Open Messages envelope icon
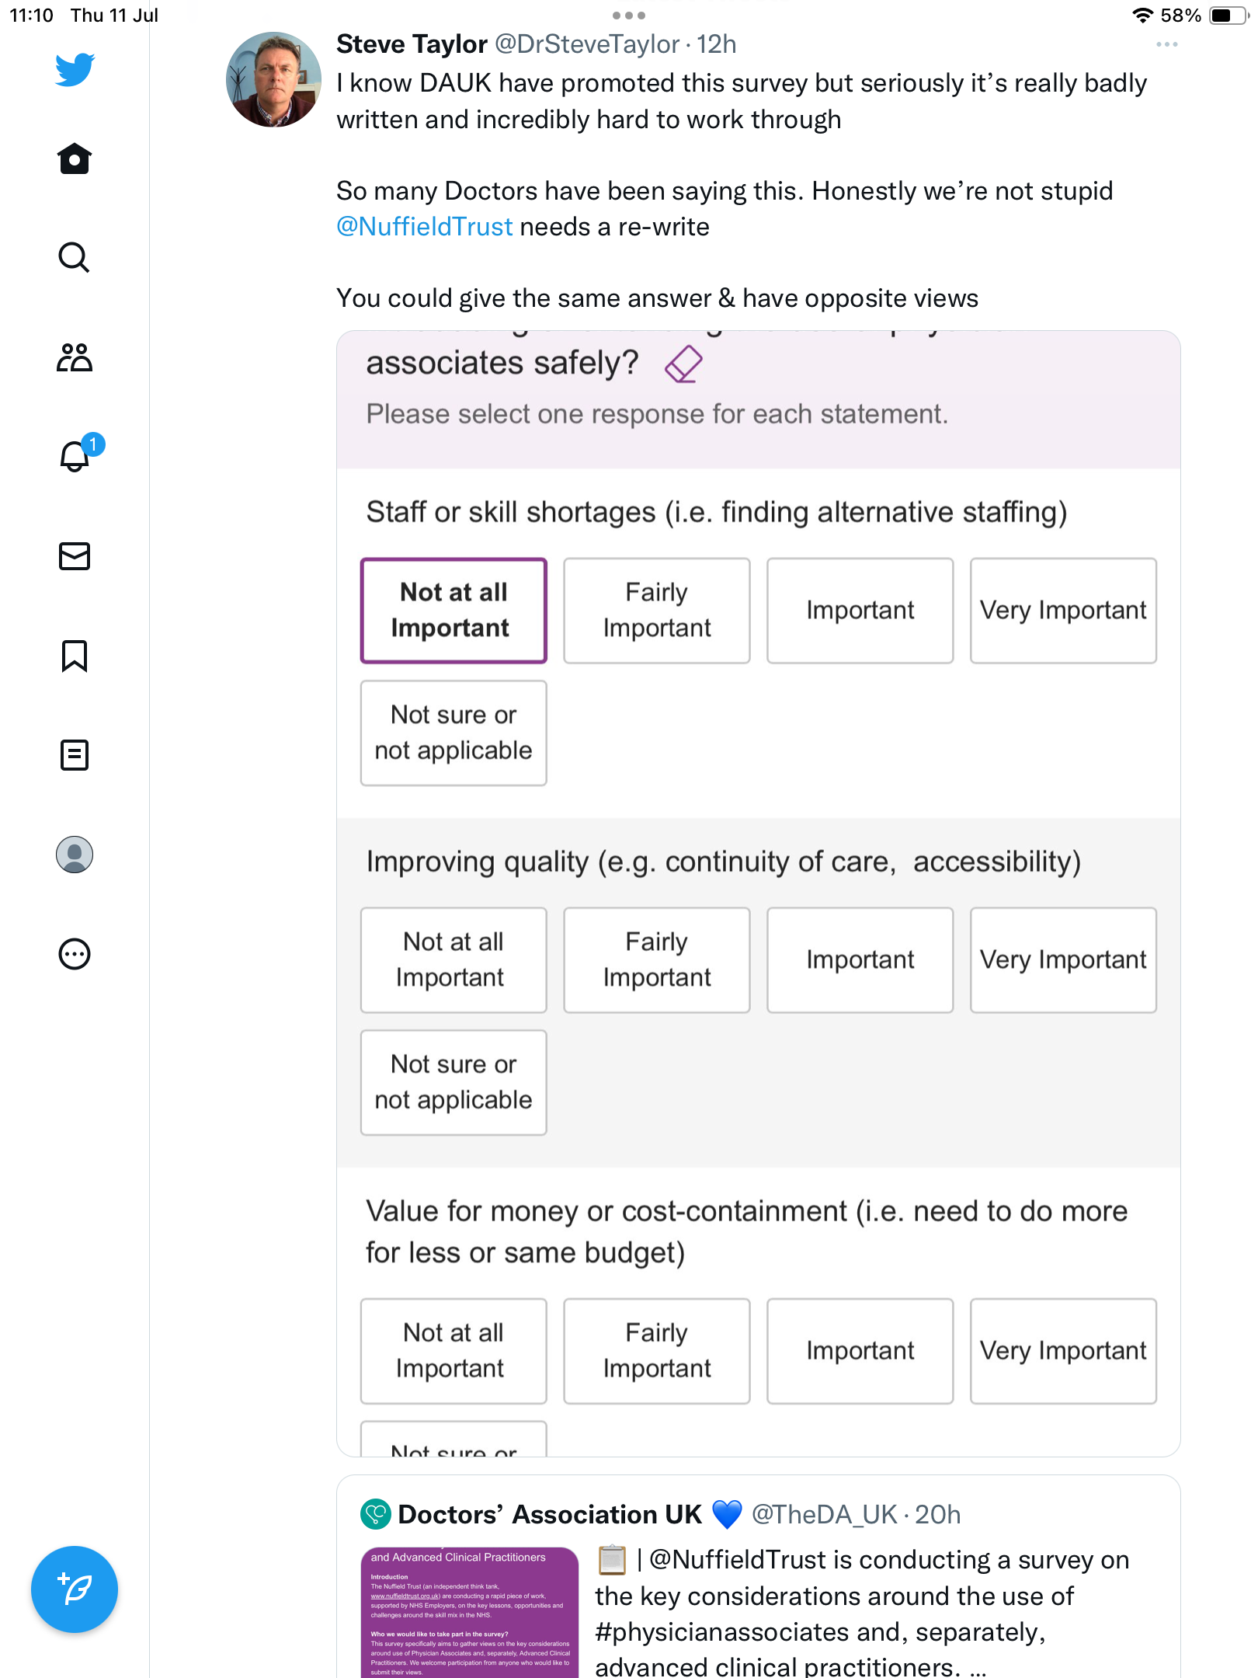 point(75,556)
